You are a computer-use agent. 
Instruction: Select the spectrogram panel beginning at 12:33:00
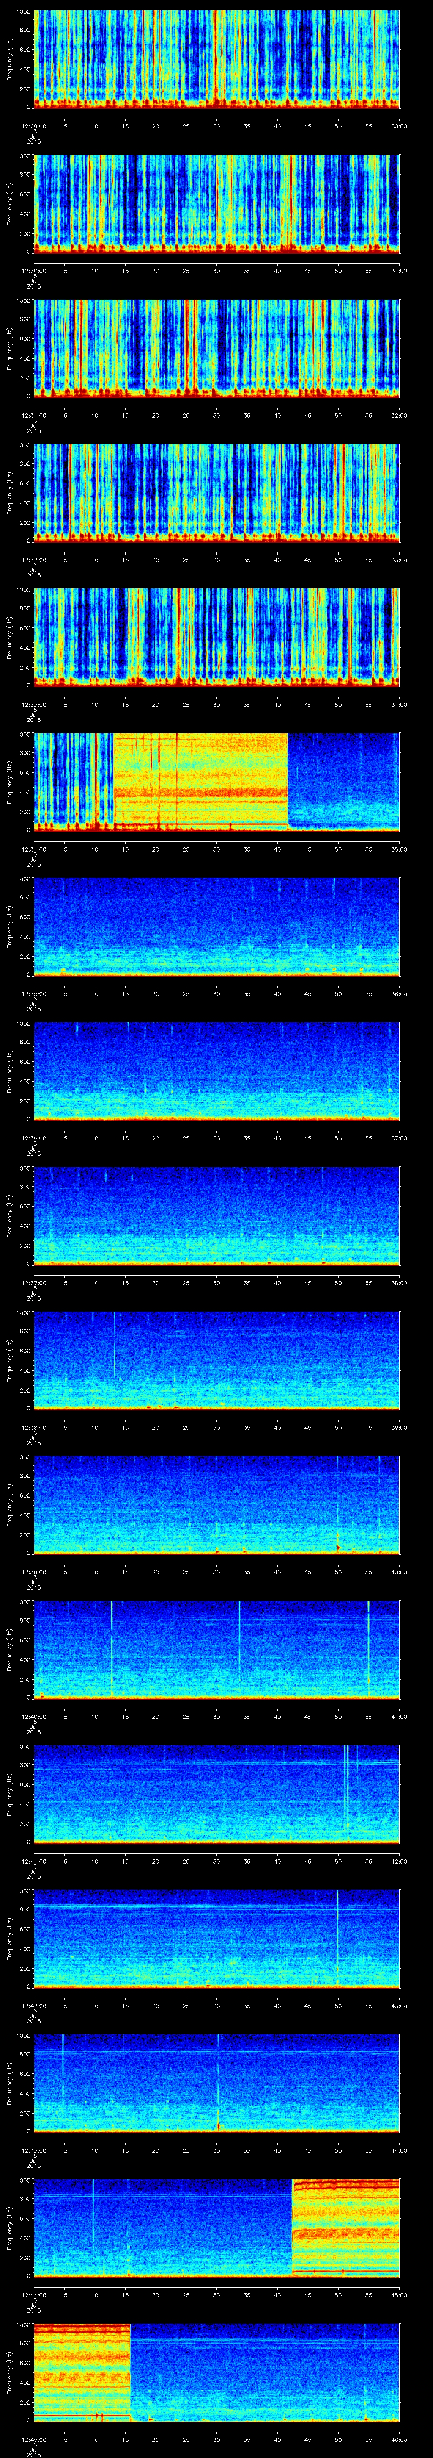(x=217, y=638)
